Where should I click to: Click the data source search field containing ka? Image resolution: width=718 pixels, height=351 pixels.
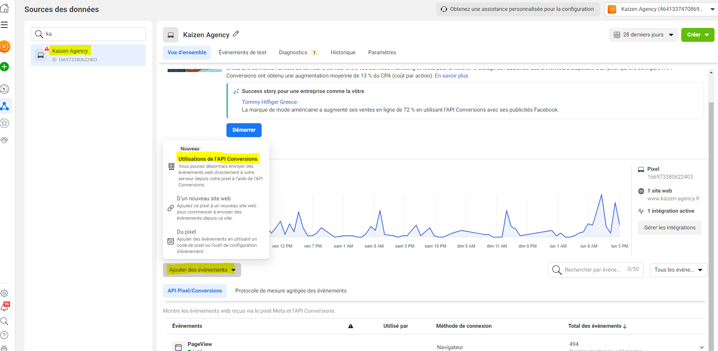(x=88, y=34)
